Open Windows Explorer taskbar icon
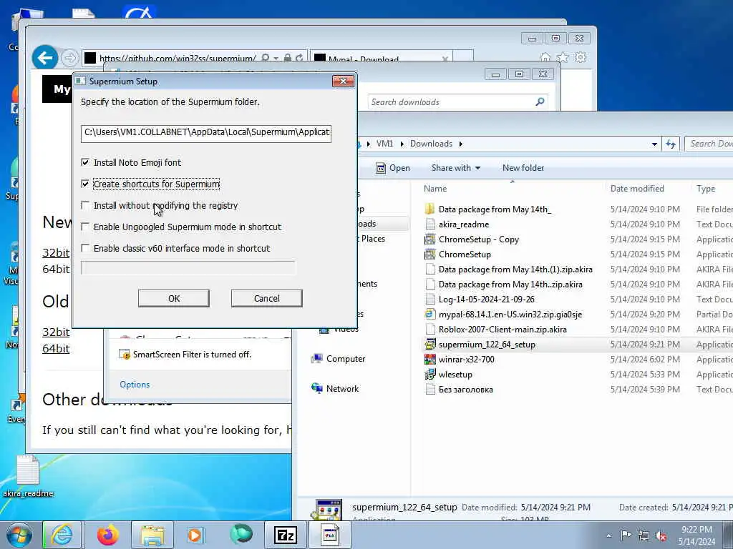Viewport: 733px width, 549px height. click(x=152, y=535)
